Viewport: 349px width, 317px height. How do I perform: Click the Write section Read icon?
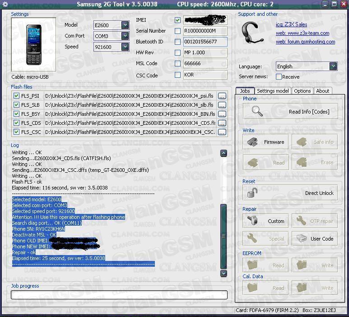pos(252,162)
